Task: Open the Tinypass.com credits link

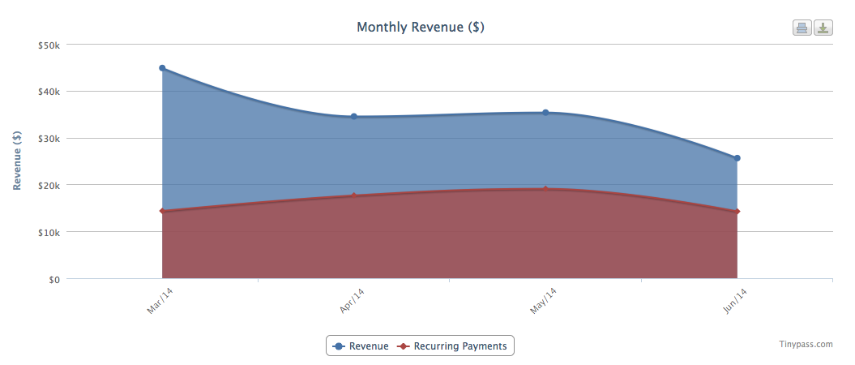Action: click(x=806, y=344)
